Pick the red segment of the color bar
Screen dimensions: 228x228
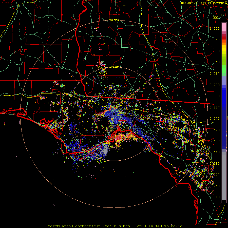(224, 38)
